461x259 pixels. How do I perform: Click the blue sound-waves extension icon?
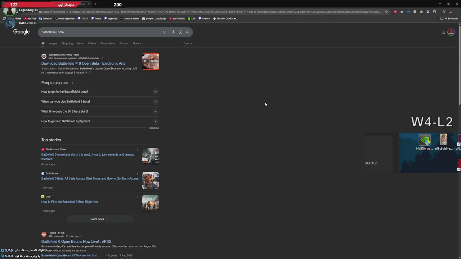(408, 12)
